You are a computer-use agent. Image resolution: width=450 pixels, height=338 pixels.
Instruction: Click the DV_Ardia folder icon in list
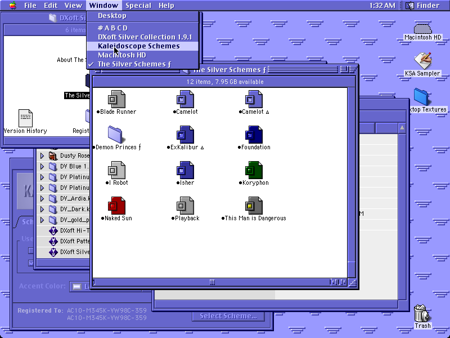(53, 198)
